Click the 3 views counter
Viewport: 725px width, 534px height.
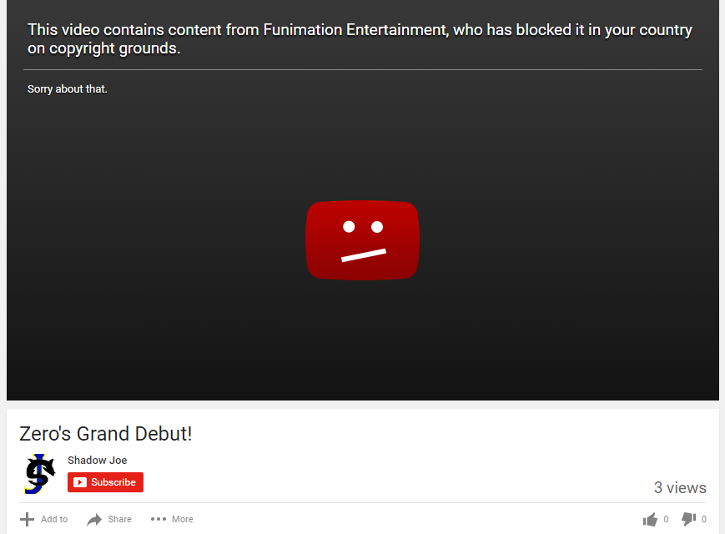click(x=680, y=487)
